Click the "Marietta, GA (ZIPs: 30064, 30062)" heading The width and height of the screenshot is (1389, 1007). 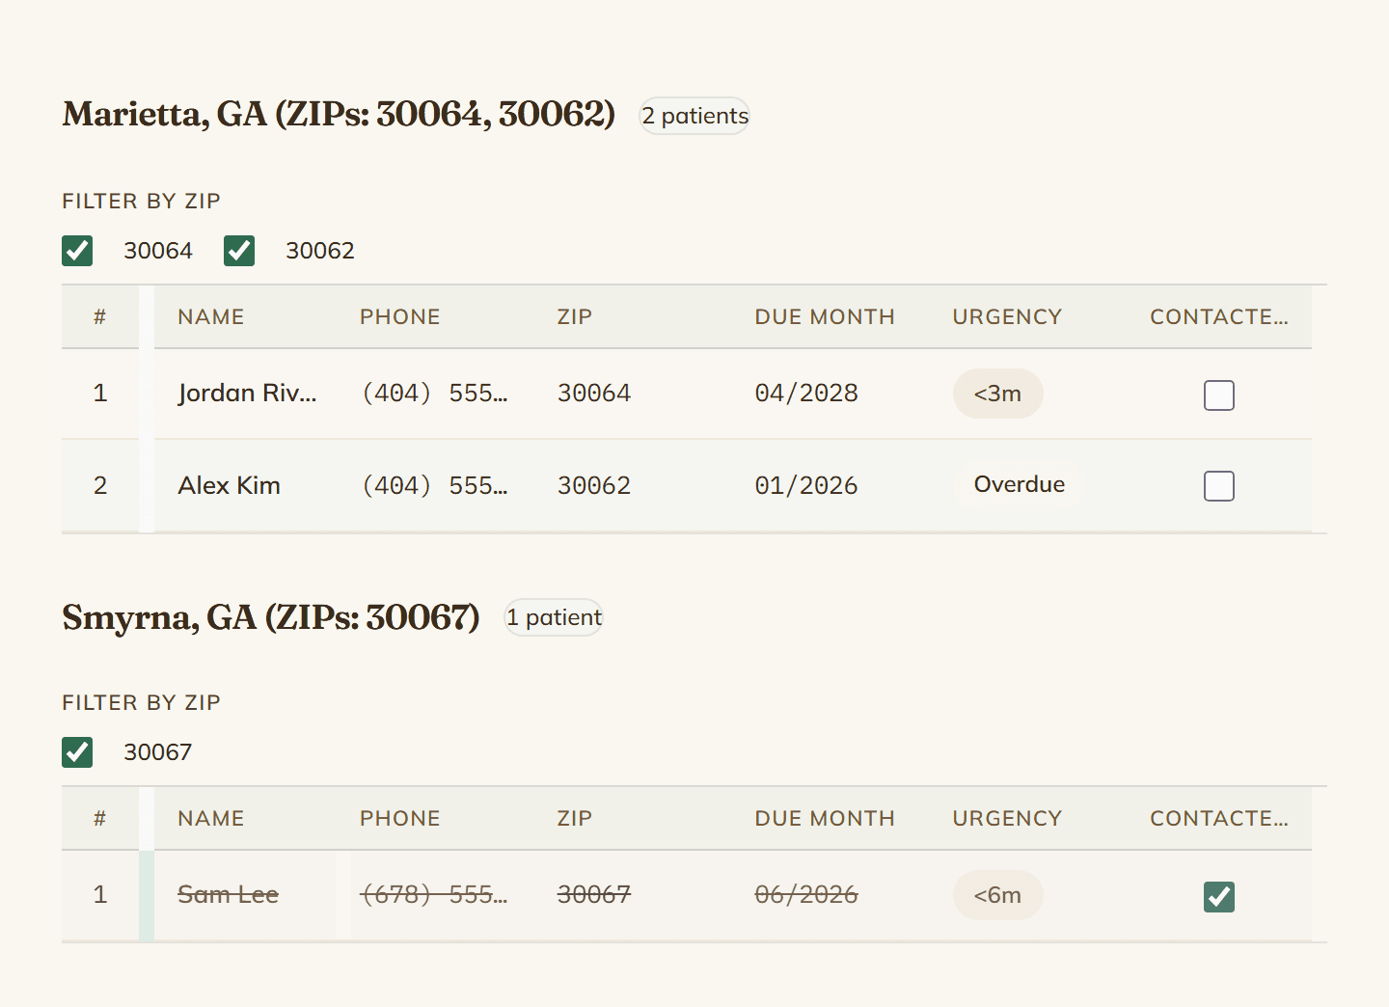[x=339, y=114]
